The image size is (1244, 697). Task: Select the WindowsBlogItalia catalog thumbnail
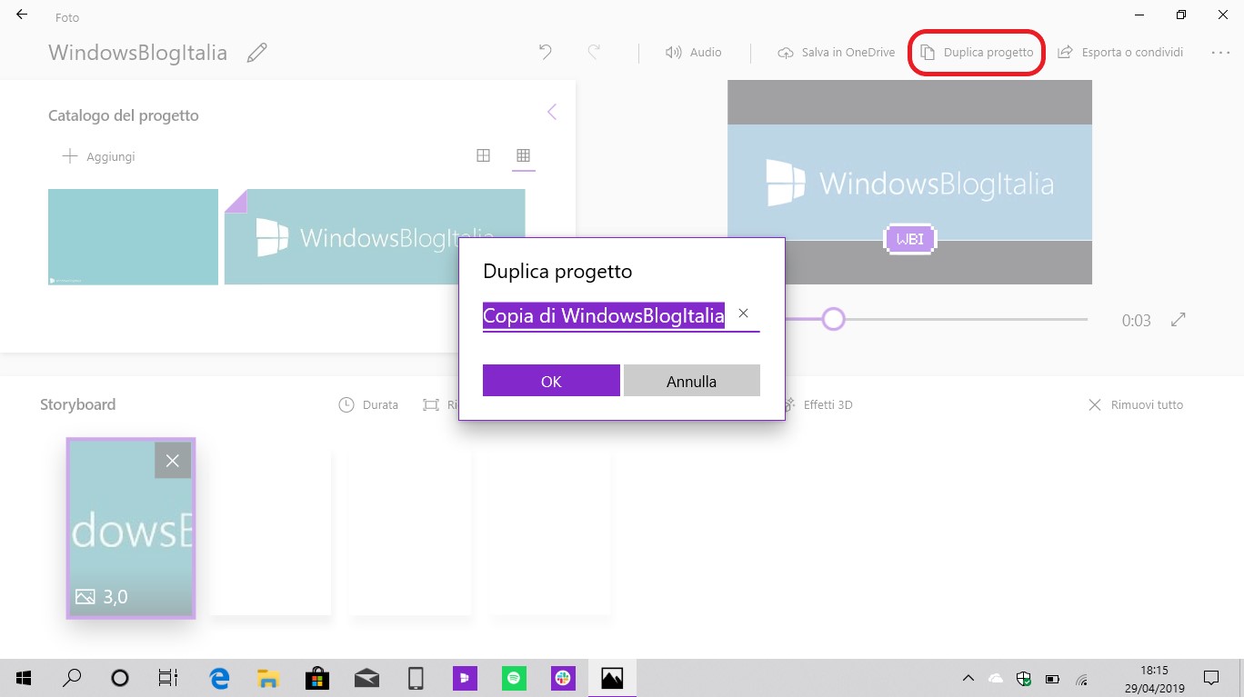(x=375, y=236)
